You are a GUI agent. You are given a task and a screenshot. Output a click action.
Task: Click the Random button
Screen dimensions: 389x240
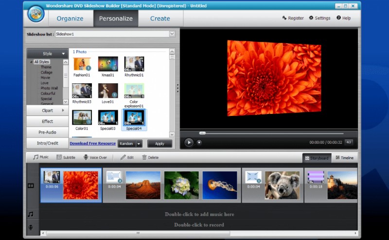point(126,144)
